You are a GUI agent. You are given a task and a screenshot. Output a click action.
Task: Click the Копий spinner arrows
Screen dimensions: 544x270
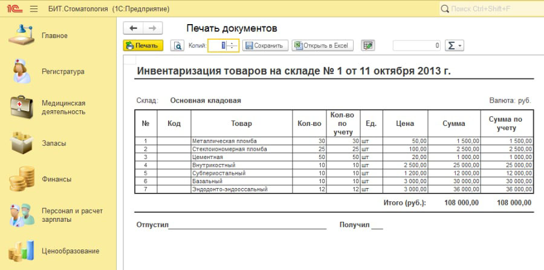[233, 45]
